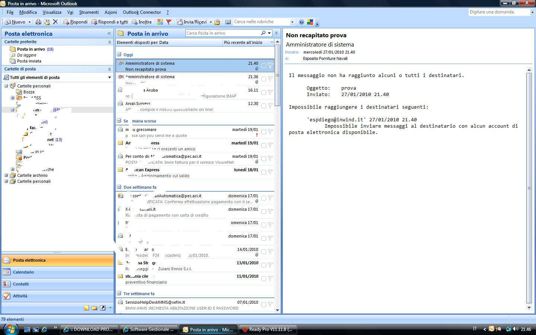Click the red importance mark on grecomare message
Screen dimensions: 536x335
[x=257, y=135]
